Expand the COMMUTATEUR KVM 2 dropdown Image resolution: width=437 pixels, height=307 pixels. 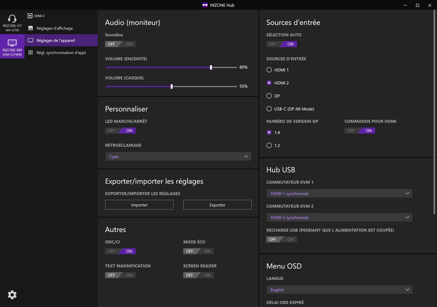point(339,218)
